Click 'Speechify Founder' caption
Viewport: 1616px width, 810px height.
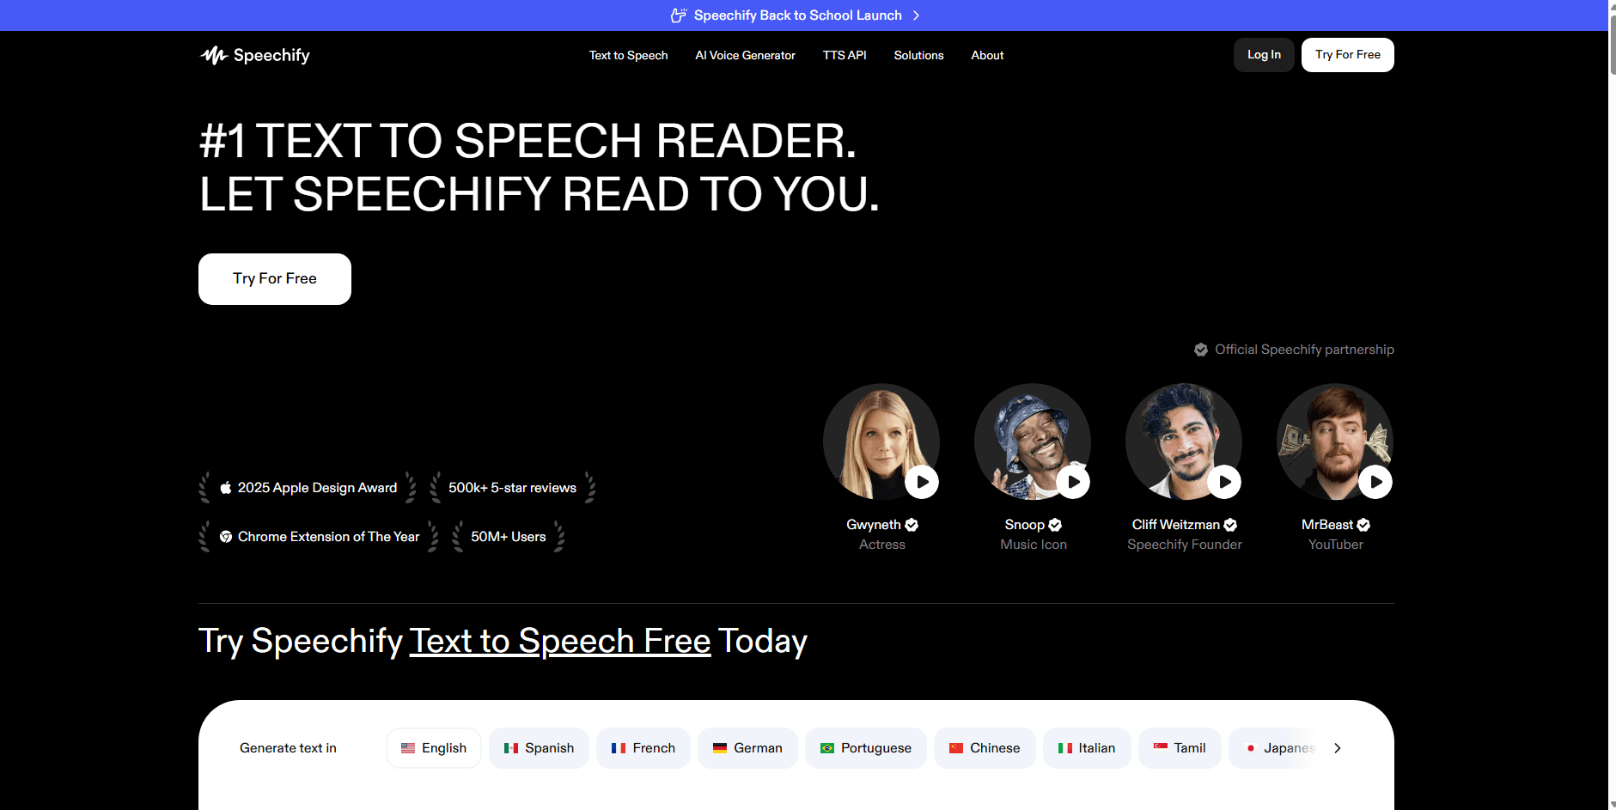(1184, 545)
